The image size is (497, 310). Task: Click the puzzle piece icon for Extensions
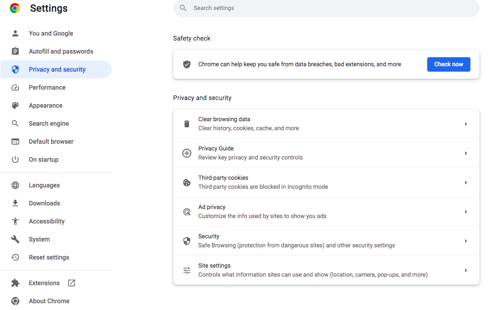[x=15, y=283]
